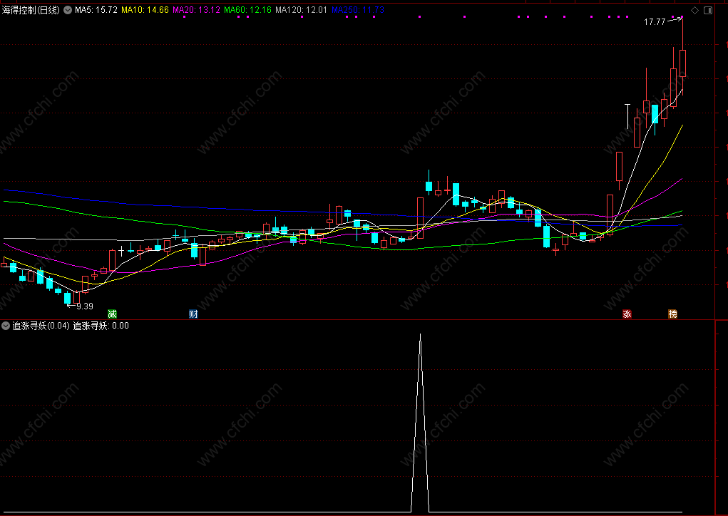Click the red 涨 marker on the chart
The height and width of the screenshot is (516, 728).
pos(627,314)
